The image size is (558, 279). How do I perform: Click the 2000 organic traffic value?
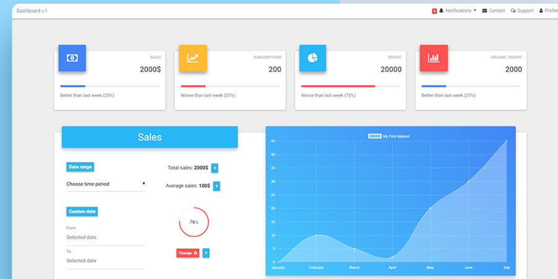[x=513, y=69]
